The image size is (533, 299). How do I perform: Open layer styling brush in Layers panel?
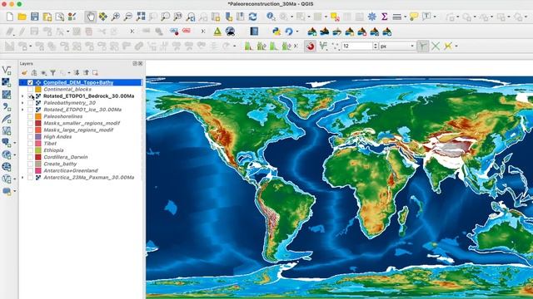pyautogui.click(x=24, y=72)
